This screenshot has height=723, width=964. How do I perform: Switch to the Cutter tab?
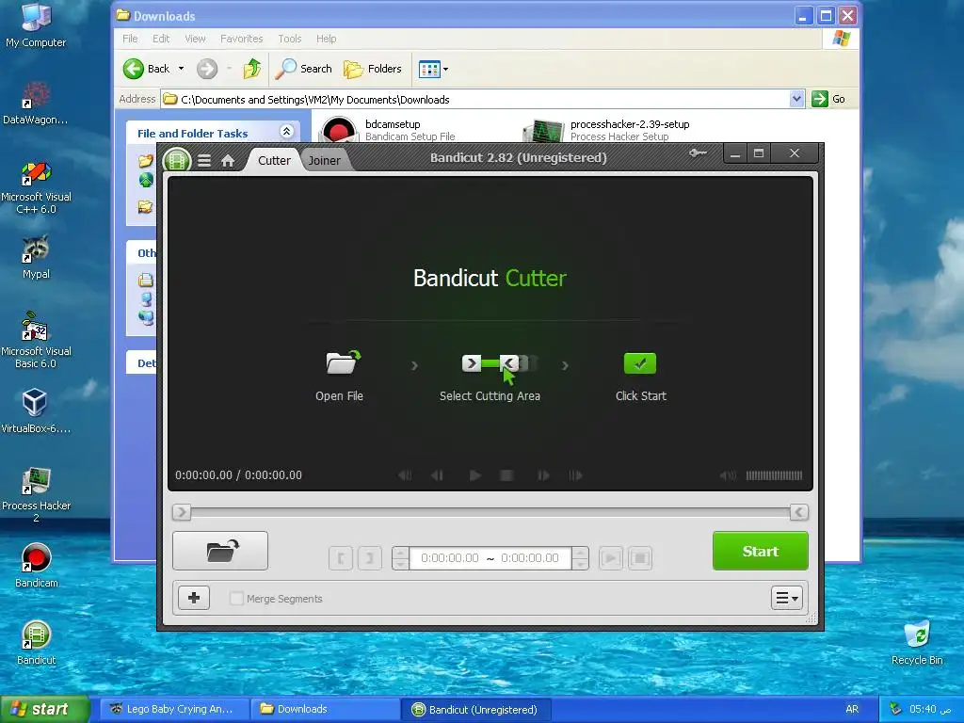point(274,160)
